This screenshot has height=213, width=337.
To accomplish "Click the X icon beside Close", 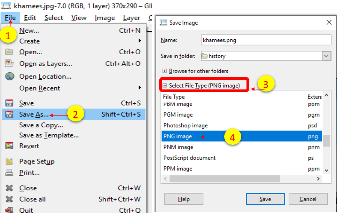I will (9, 188).
